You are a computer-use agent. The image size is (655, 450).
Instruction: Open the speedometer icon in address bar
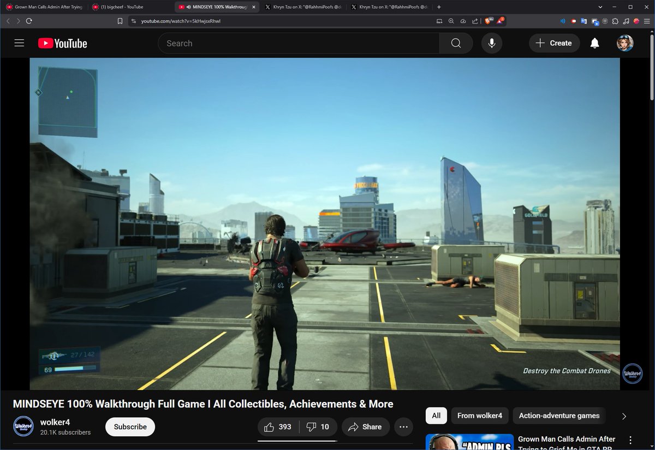click(463, 21)
